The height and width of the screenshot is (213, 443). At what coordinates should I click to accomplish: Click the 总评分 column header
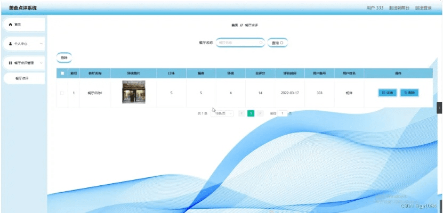(260, 73)
